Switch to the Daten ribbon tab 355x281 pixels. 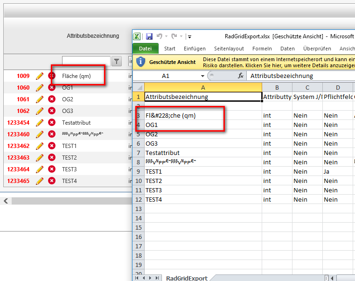pos(287,49)
